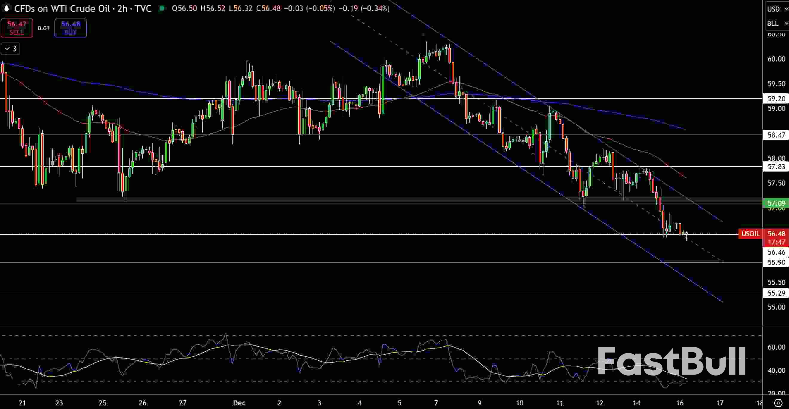Collapse the indicators list showing 3
This screenshot has width=789, height=409.
click(10, 48)
